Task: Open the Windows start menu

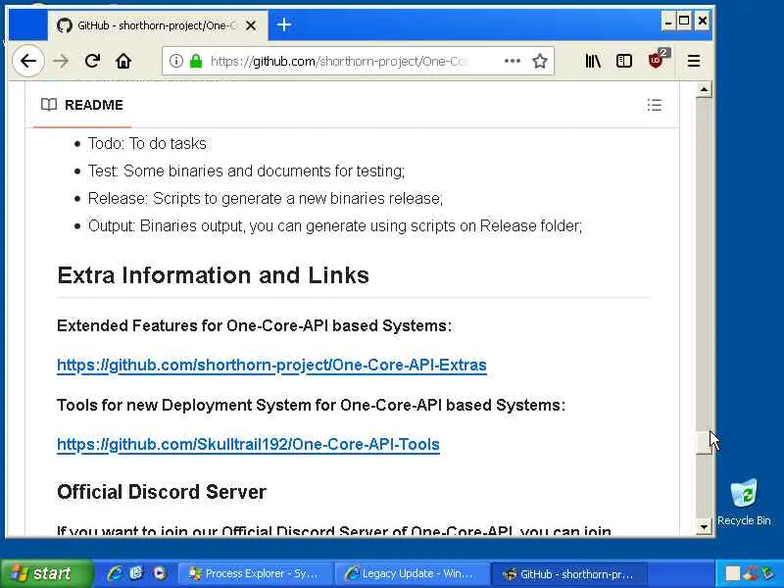Action: tap(46, 573)
